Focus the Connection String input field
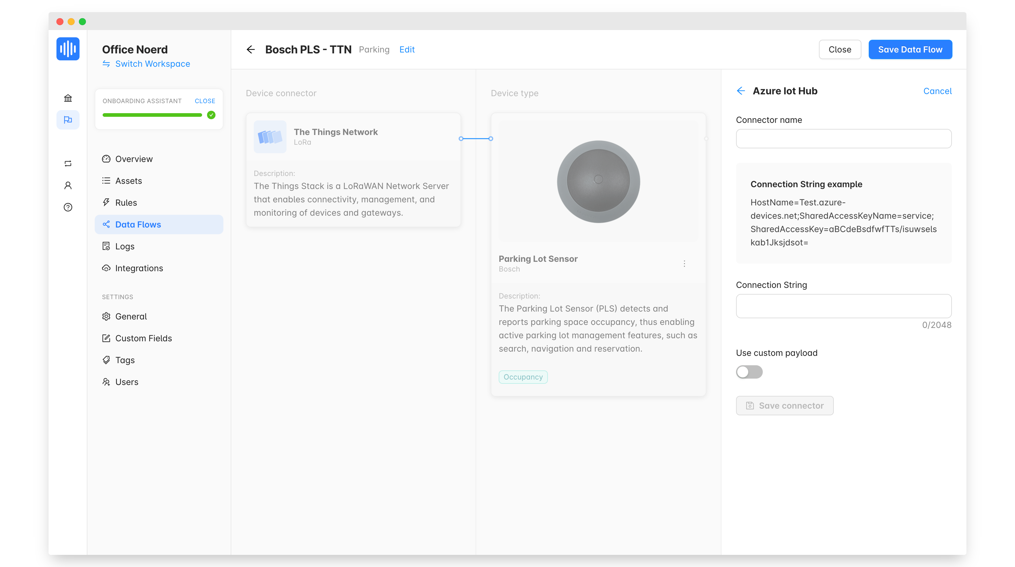 [x=844, y=306]
